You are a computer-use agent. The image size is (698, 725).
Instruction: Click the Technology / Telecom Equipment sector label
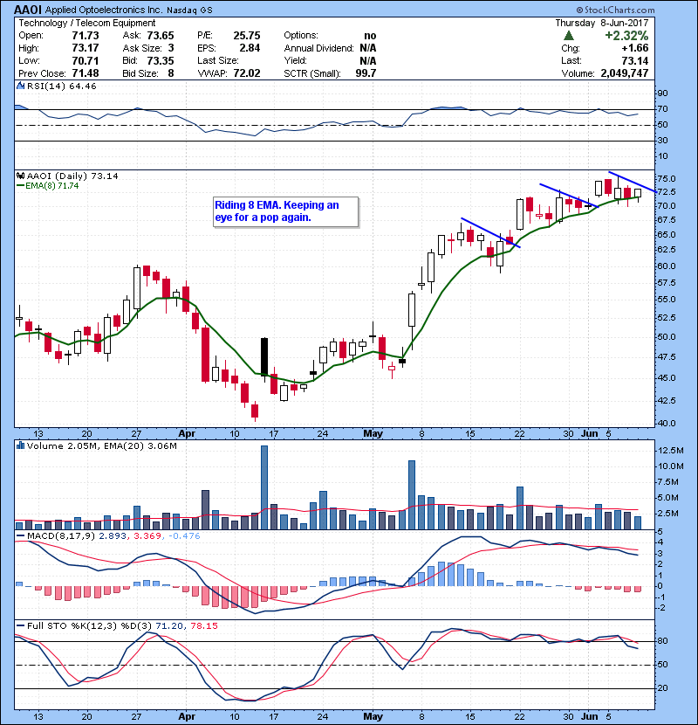pyautogui.click(x=87, y=23)
